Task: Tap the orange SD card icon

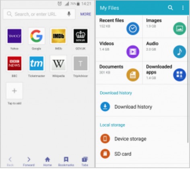Action: pos(105,154)
